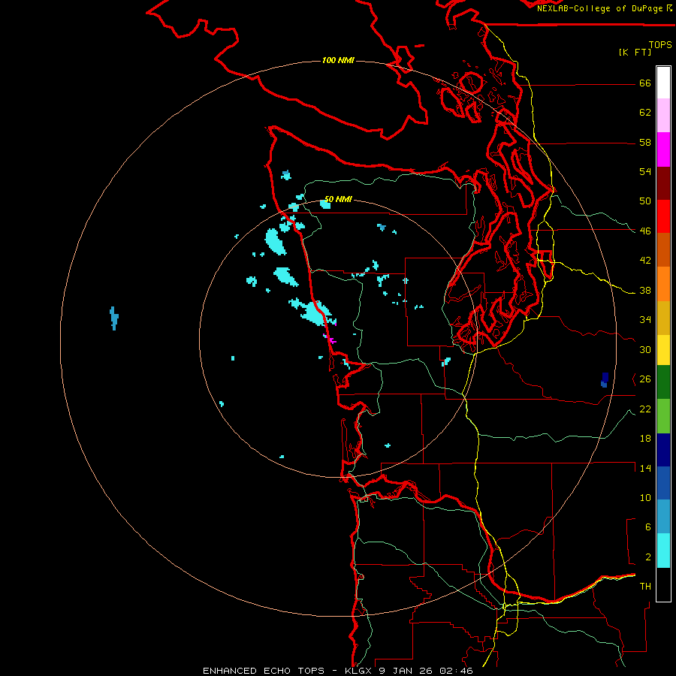Click the dark red 54 kft legend swatch
Image resolution: width=676 pixels, height=676 pixels.
pyautogui.click(x=663, y=183)
